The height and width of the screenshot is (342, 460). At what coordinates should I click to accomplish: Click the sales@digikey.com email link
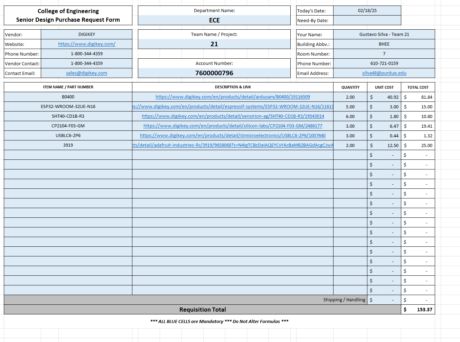click(x=86, y=73)
